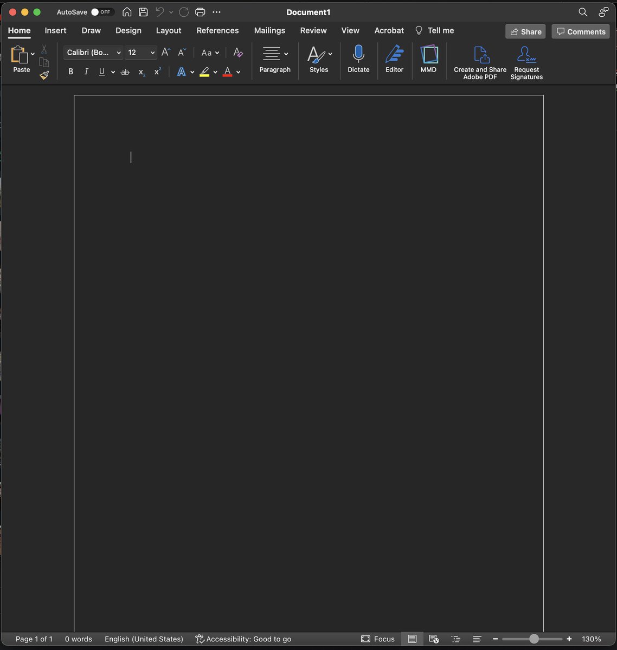Click the Focus mode button

378,639
